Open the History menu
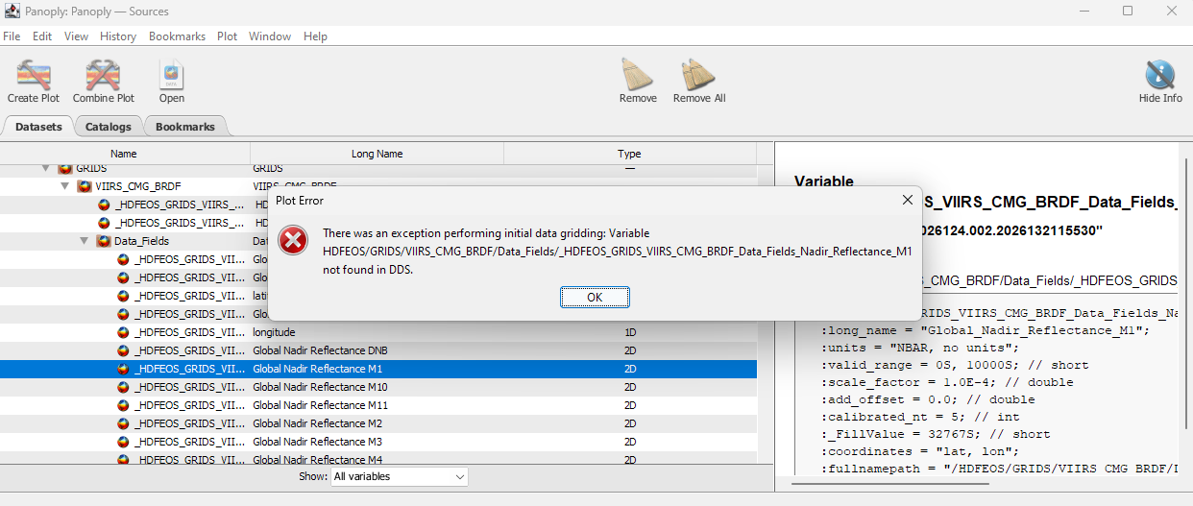Screen dimensions: 1193x506 tap(118, 36)
